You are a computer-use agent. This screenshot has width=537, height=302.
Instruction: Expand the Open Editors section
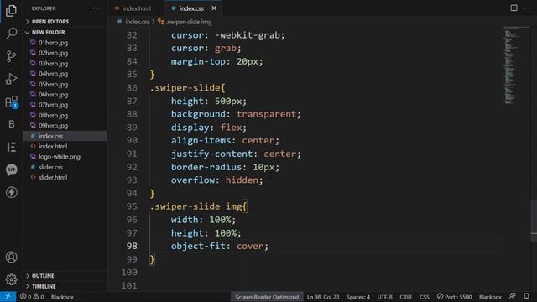coord(50,22)
